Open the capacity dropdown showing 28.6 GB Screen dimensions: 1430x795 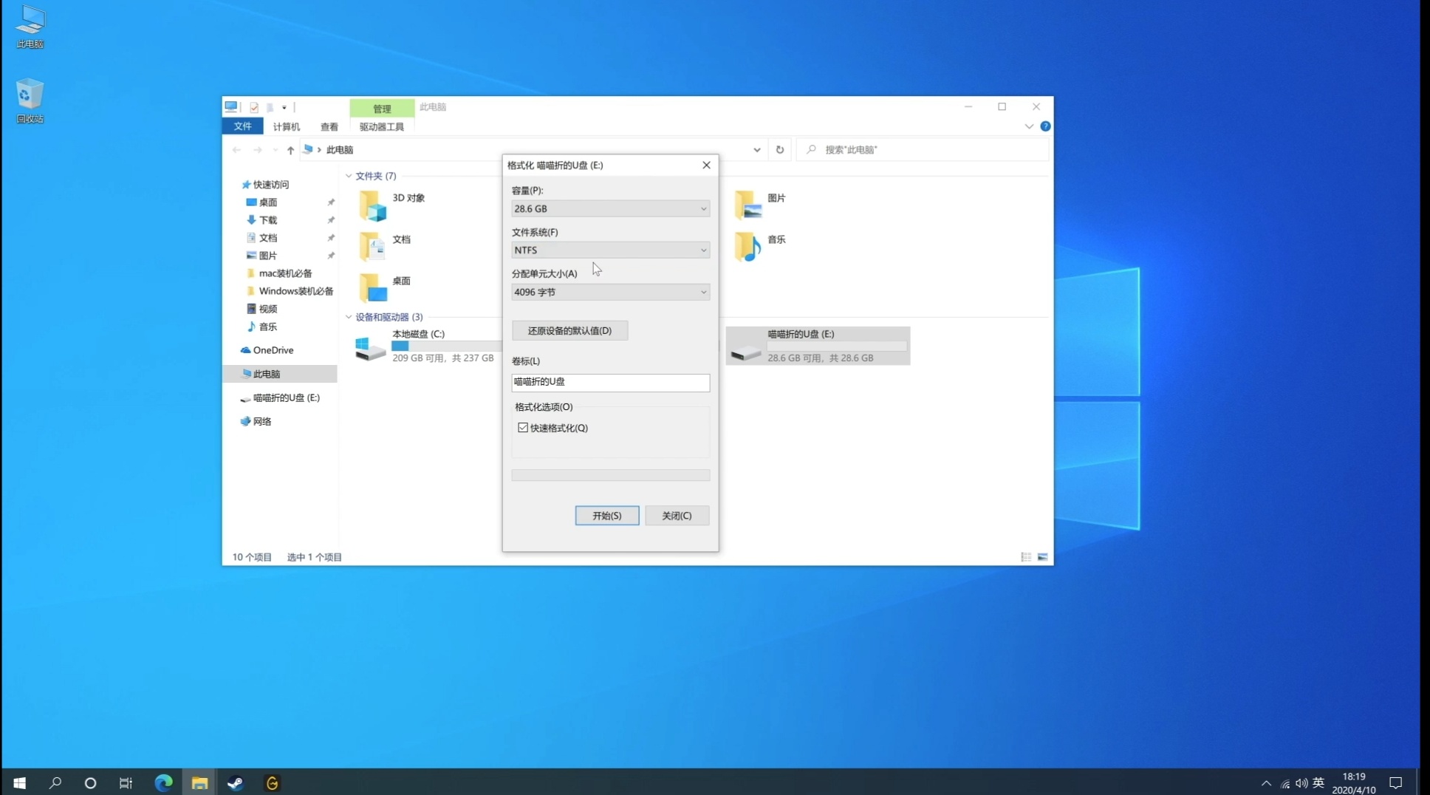point(610,209)
